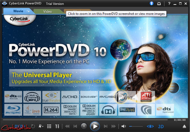Start playback with the Play button

(95, 126)
